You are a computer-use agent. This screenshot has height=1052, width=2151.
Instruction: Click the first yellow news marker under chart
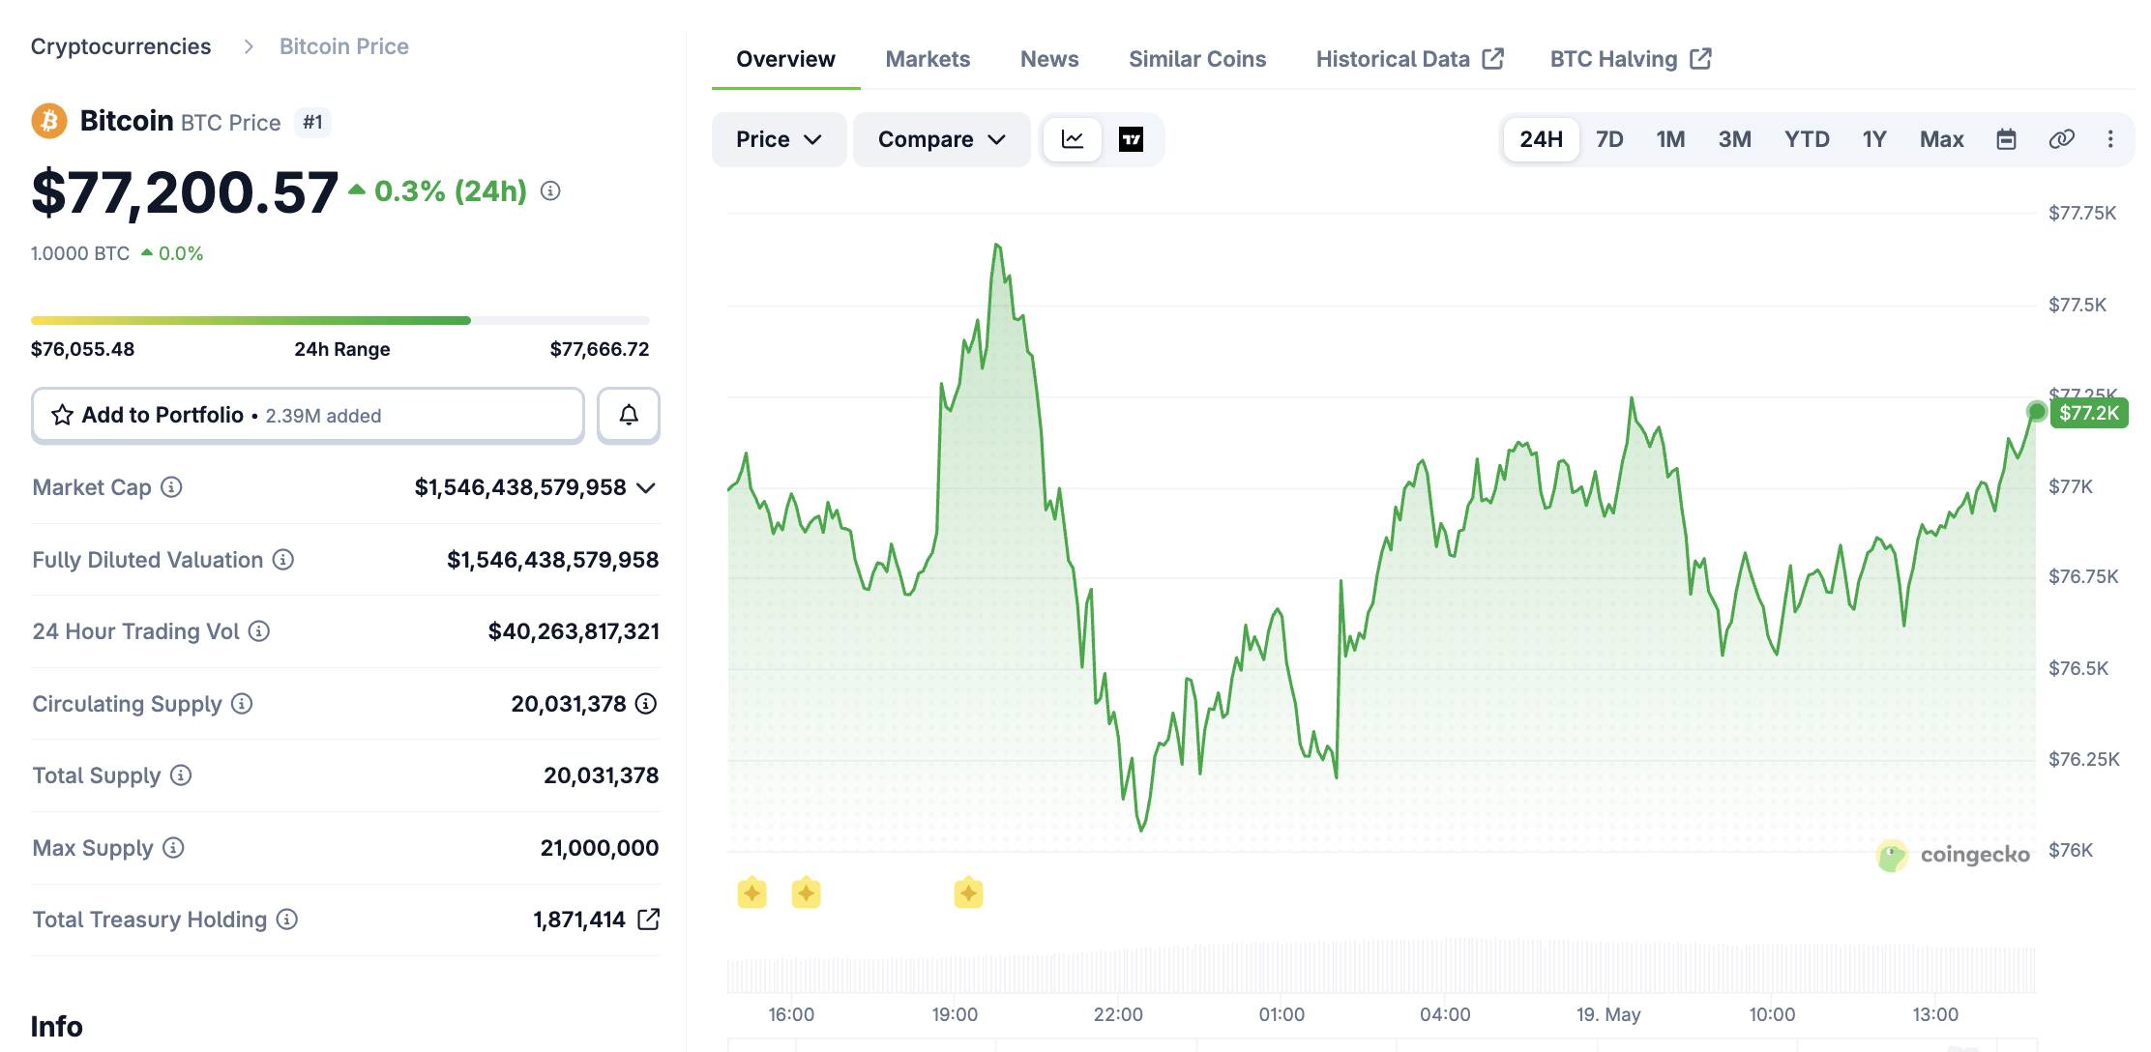pos(752,892)
